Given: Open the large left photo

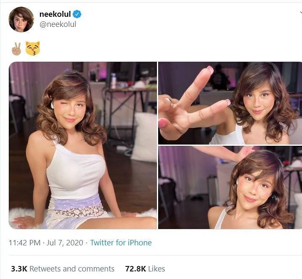Looking at the screenshot, I should point(83,145).
